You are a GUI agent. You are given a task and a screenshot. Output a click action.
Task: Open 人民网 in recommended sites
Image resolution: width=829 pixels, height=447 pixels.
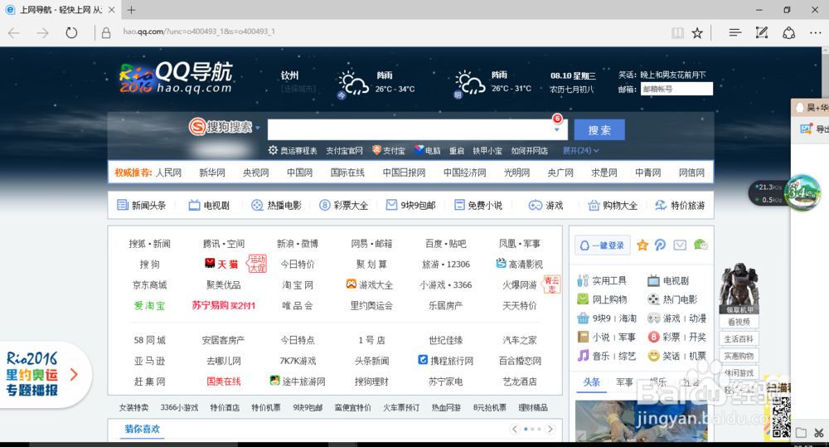[168, 172]
